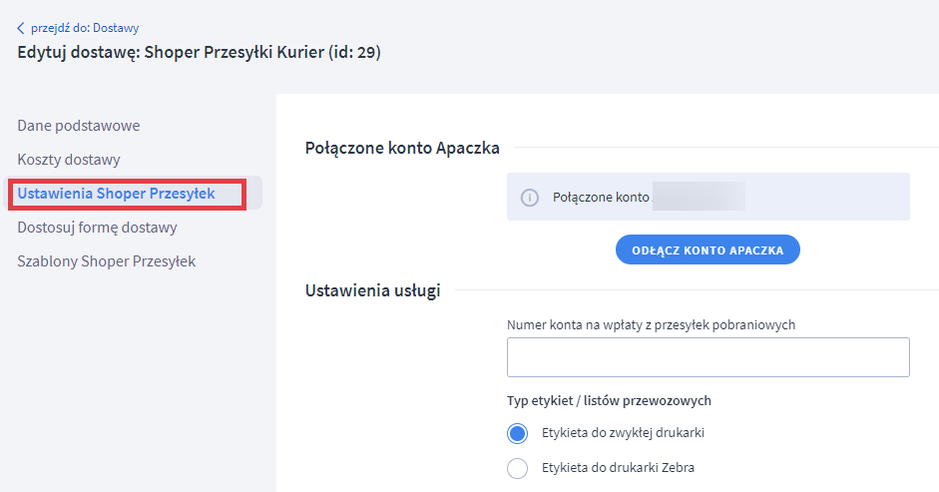This screenshot has width=939, height=492.
Task: Open Dostosuj formę dostawy section
Action: 97,228
